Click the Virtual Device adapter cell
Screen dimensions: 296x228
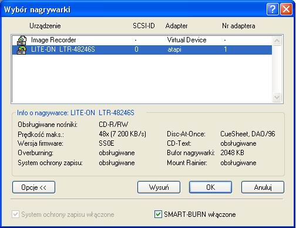click(x=187, y=40)
